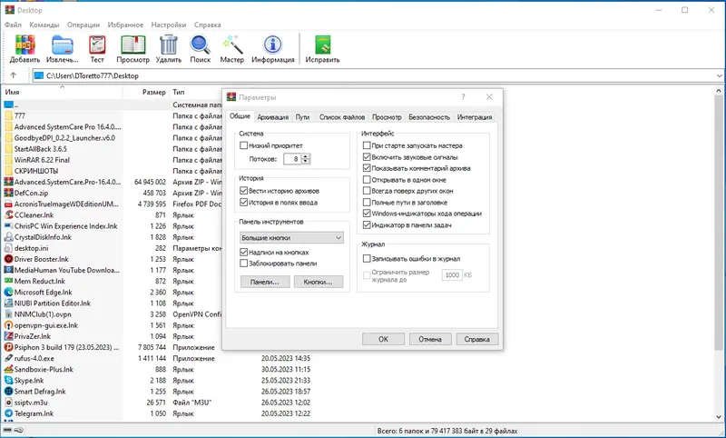Close the Параметры dialog with X
The image size is (726, 438).
pyautogui.click(x=489, y=97)
